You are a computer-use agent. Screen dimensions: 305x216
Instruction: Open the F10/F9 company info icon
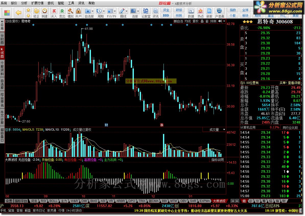pos(110,11)
